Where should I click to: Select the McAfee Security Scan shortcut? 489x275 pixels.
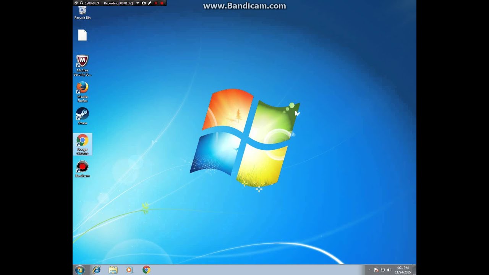(x=82, y=66)
